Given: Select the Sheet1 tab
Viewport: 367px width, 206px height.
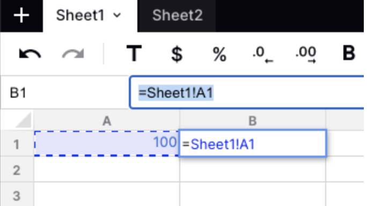Looking at the screenshot, I should 80,16.
